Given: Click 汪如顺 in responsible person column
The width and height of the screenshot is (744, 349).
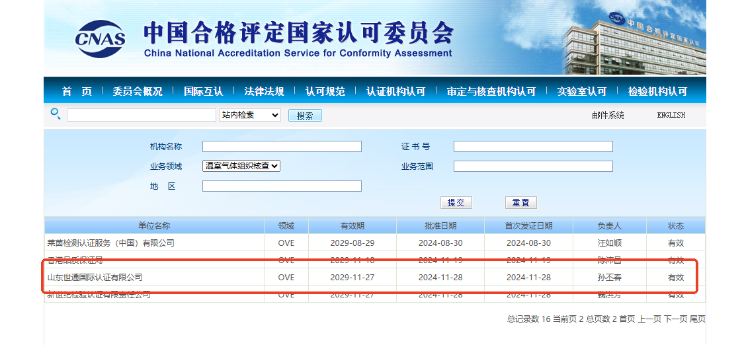Looking at the screenshot, I should [609, 243].
